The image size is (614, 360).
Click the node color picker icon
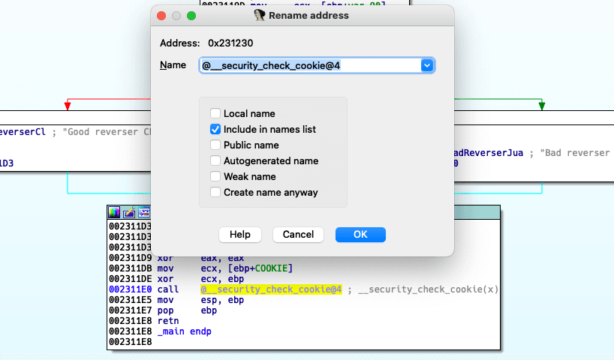tap(114, 212)
